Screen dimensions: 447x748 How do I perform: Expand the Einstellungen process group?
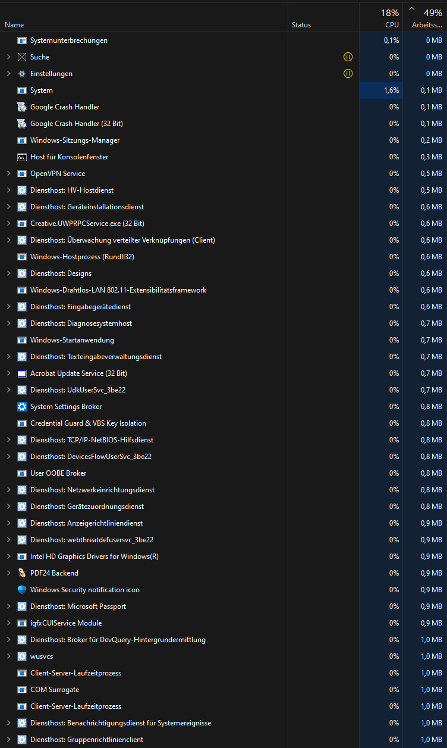coord(8,74)
